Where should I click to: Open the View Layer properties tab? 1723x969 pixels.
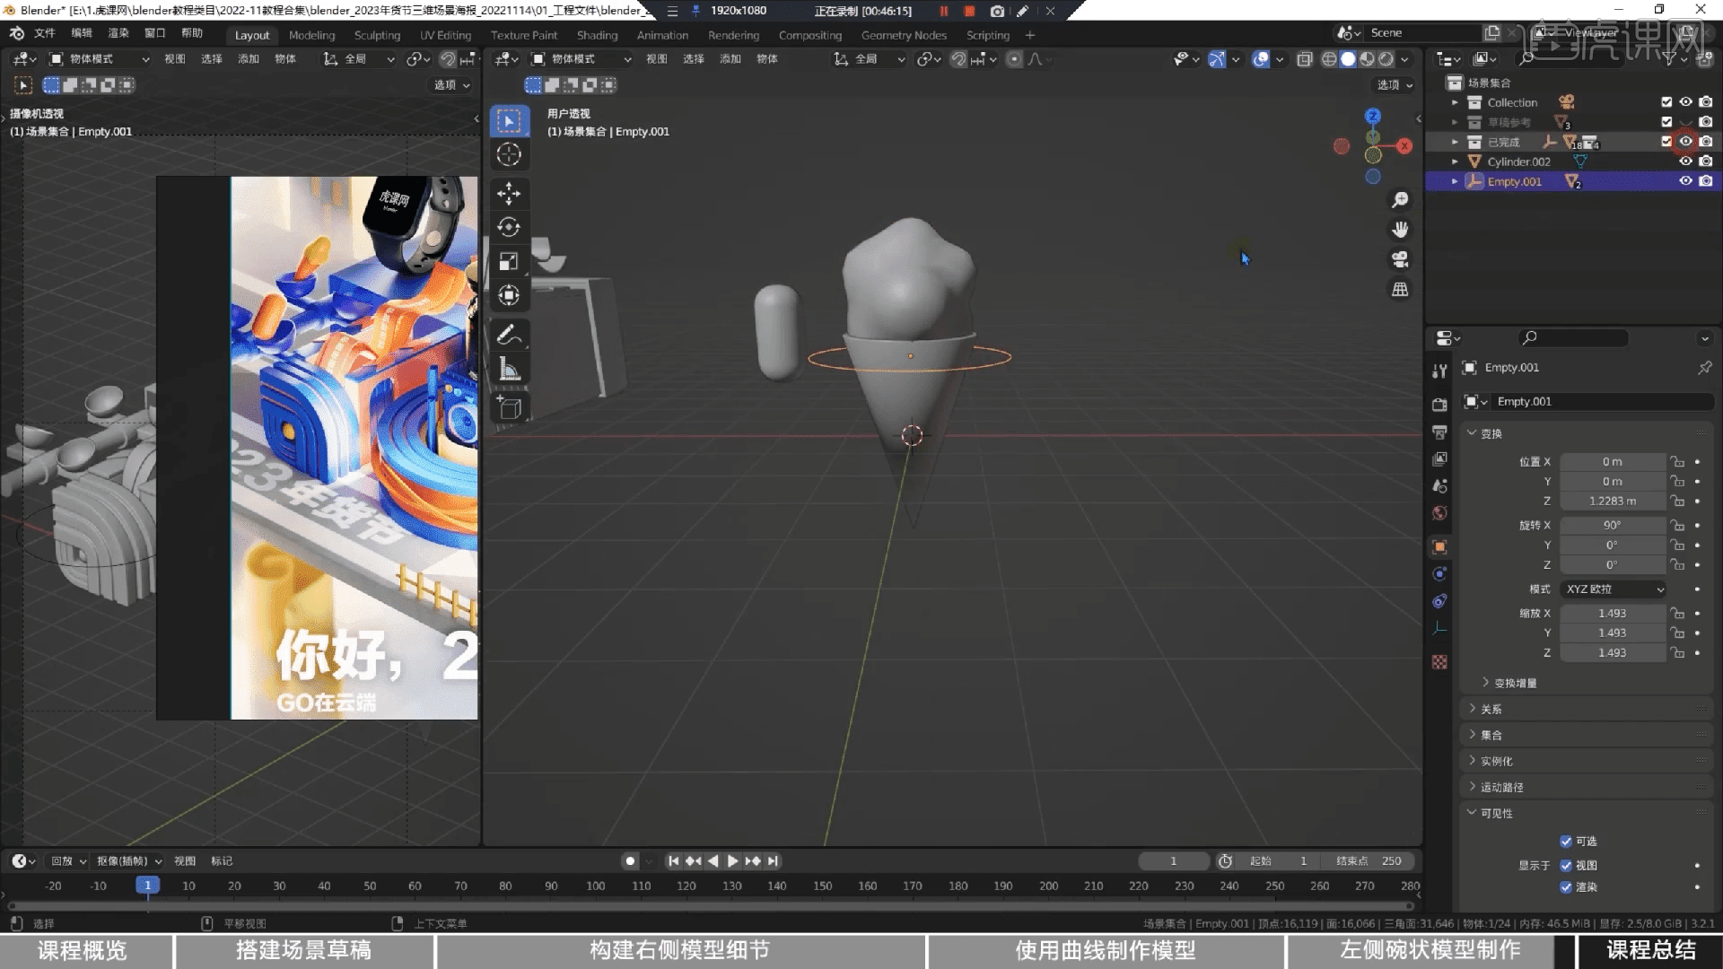tap(1439, 458)
